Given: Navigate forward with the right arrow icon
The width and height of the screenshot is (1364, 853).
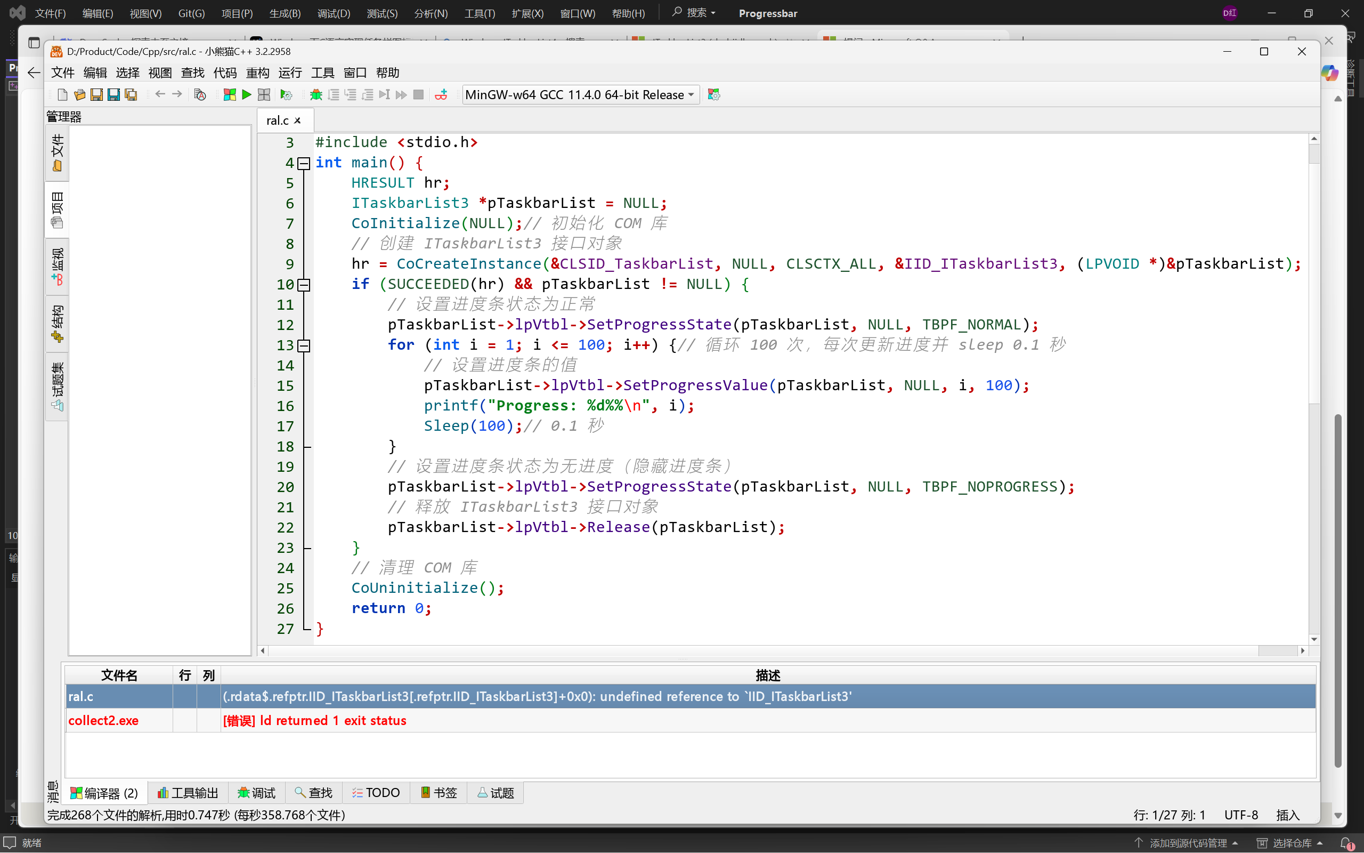Looking at the screenshot, I should [x=177, y=94].
